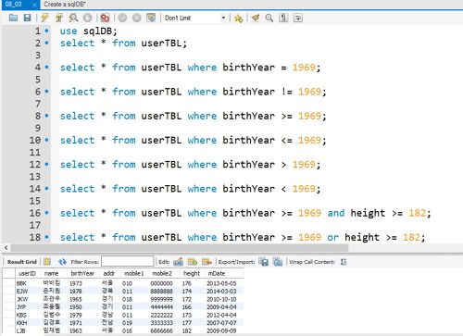The image size is (463, 336).
Task: Click the statement marker dot on line 4
Action: tap(46, 67)
